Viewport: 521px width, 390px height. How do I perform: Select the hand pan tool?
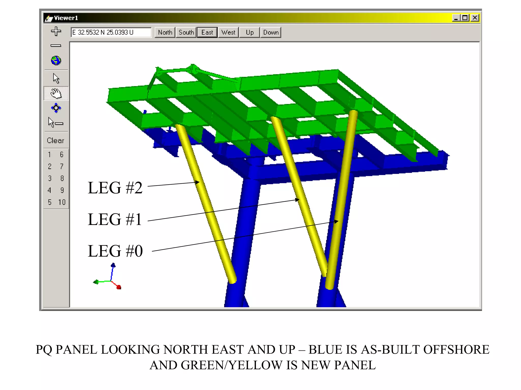tap(56, 93)
